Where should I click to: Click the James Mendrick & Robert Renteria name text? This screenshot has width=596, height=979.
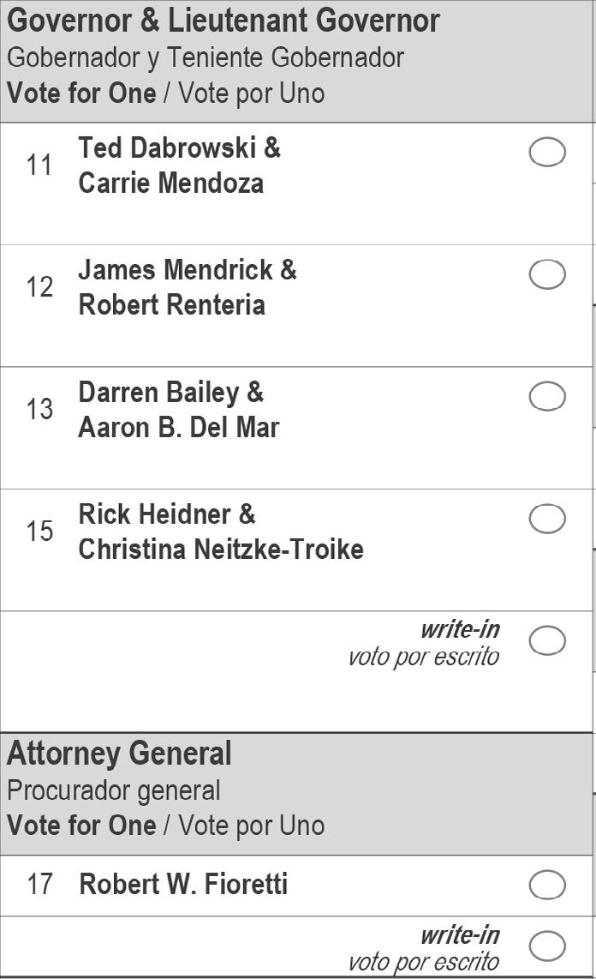(187, 287)
